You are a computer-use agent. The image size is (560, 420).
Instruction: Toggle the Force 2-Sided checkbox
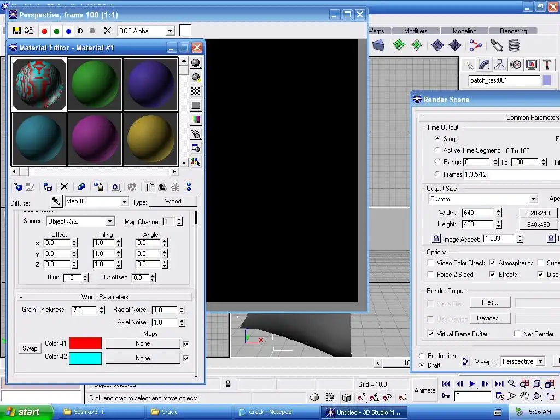(x=431, y=275)
